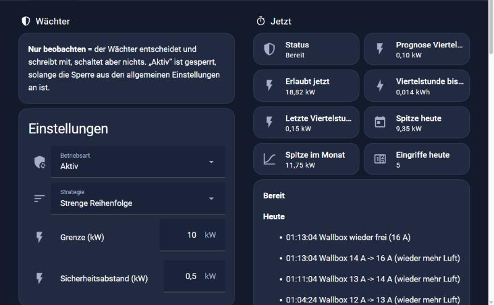Click the shield icon on Status card
Screen dimensions: 494x305
[269, 49]
